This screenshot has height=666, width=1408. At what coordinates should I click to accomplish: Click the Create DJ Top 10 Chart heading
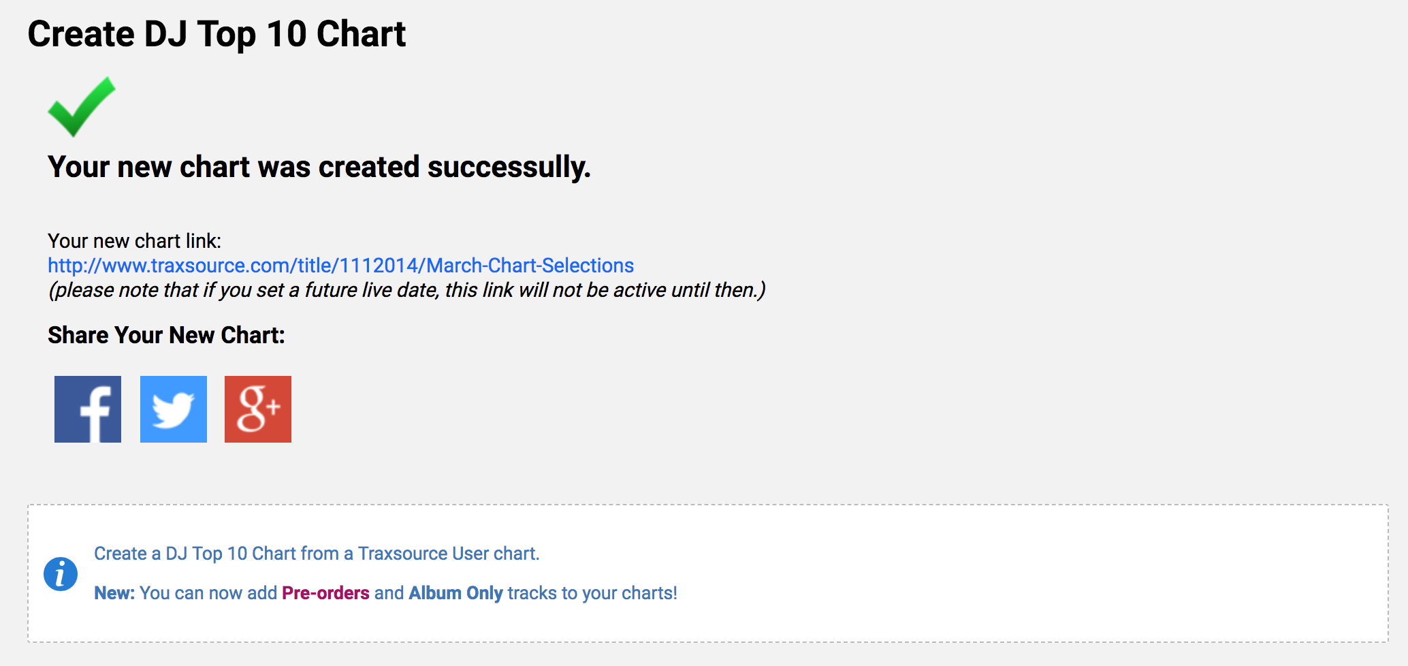tap(217, 34)
